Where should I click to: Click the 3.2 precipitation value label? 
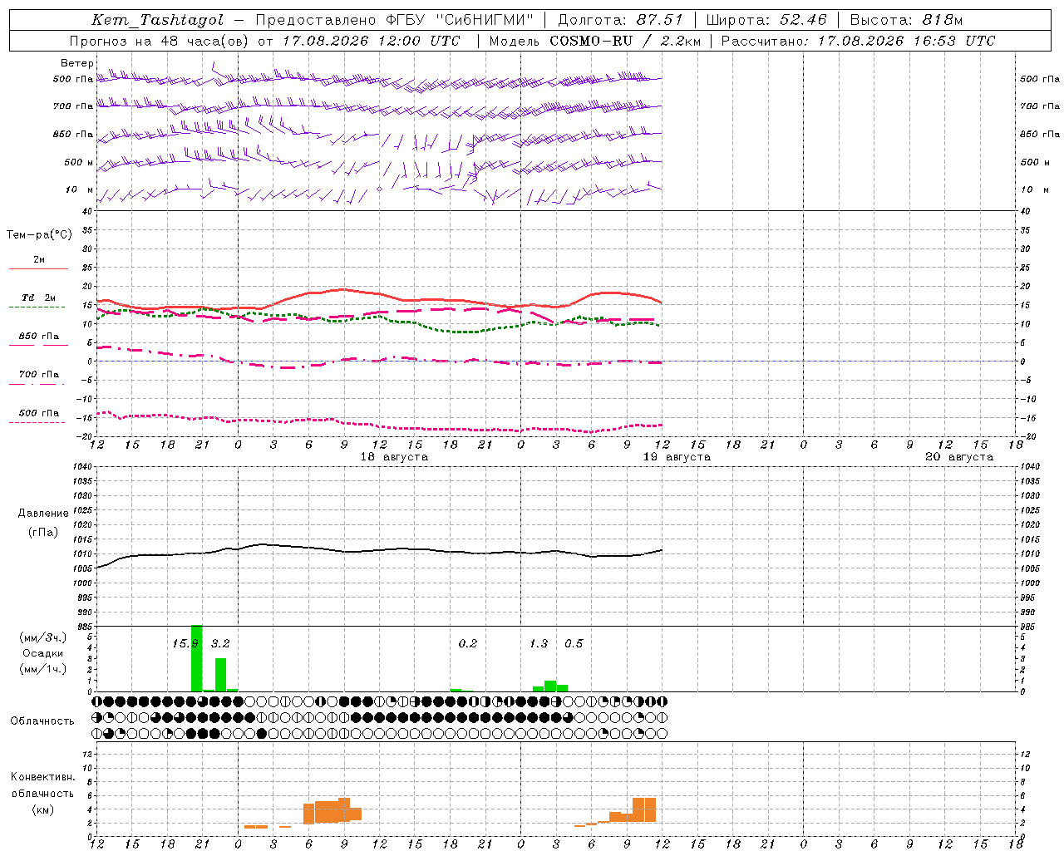(x=220, y=644)
